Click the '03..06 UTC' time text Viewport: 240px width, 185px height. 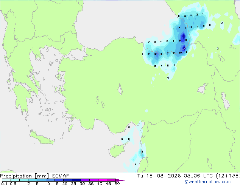pos(198,176)
